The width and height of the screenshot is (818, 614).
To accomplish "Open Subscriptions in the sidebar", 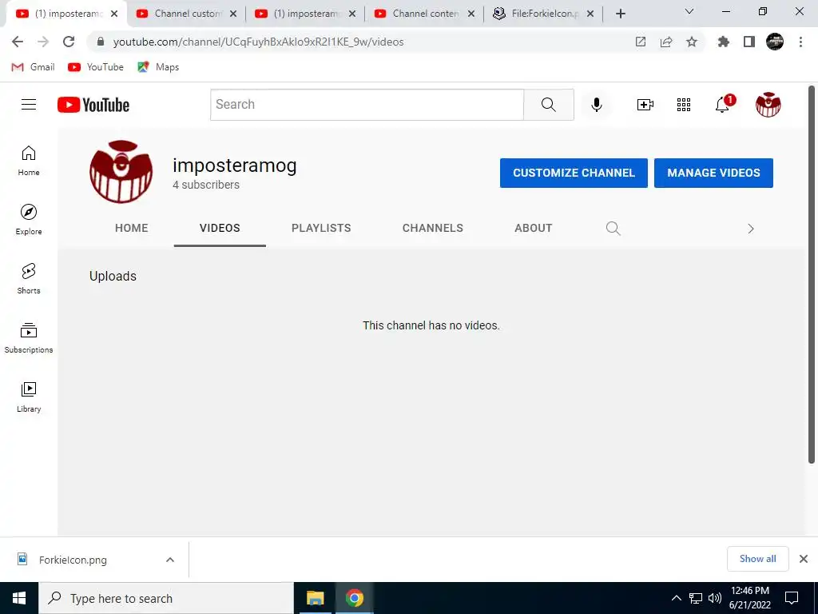I will pos(29,338).
